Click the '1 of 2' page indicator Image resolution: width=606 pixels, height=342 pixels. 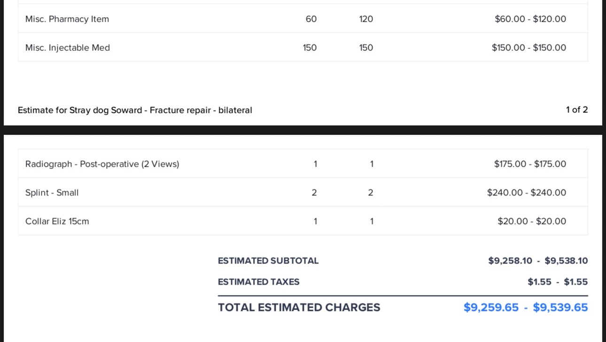(x=577, y=110)
